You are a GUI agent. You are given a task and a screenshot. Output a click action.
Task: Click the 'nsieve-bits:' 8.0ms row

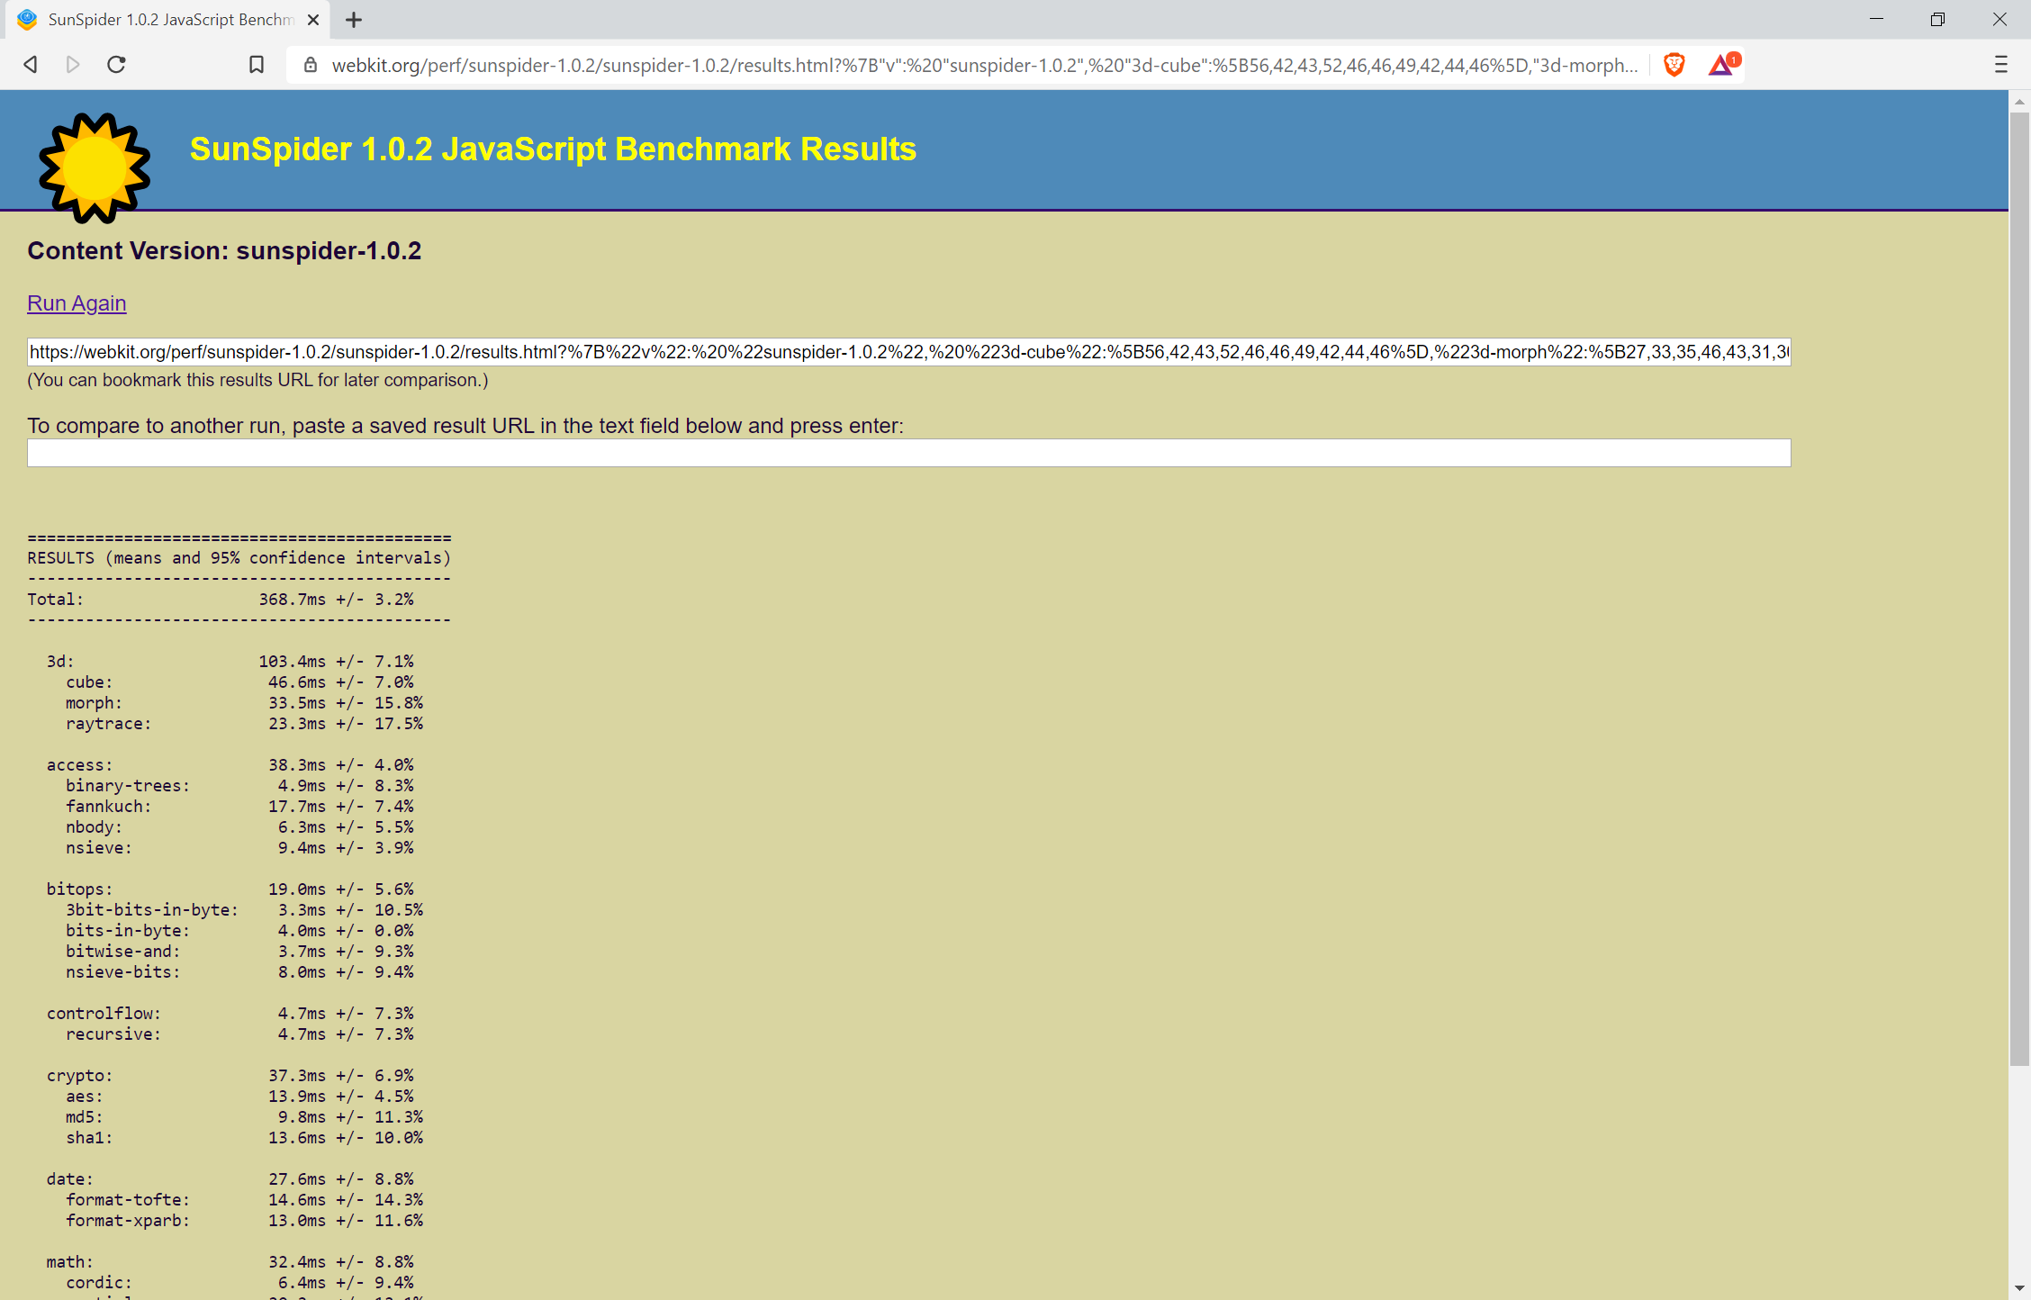239,972
